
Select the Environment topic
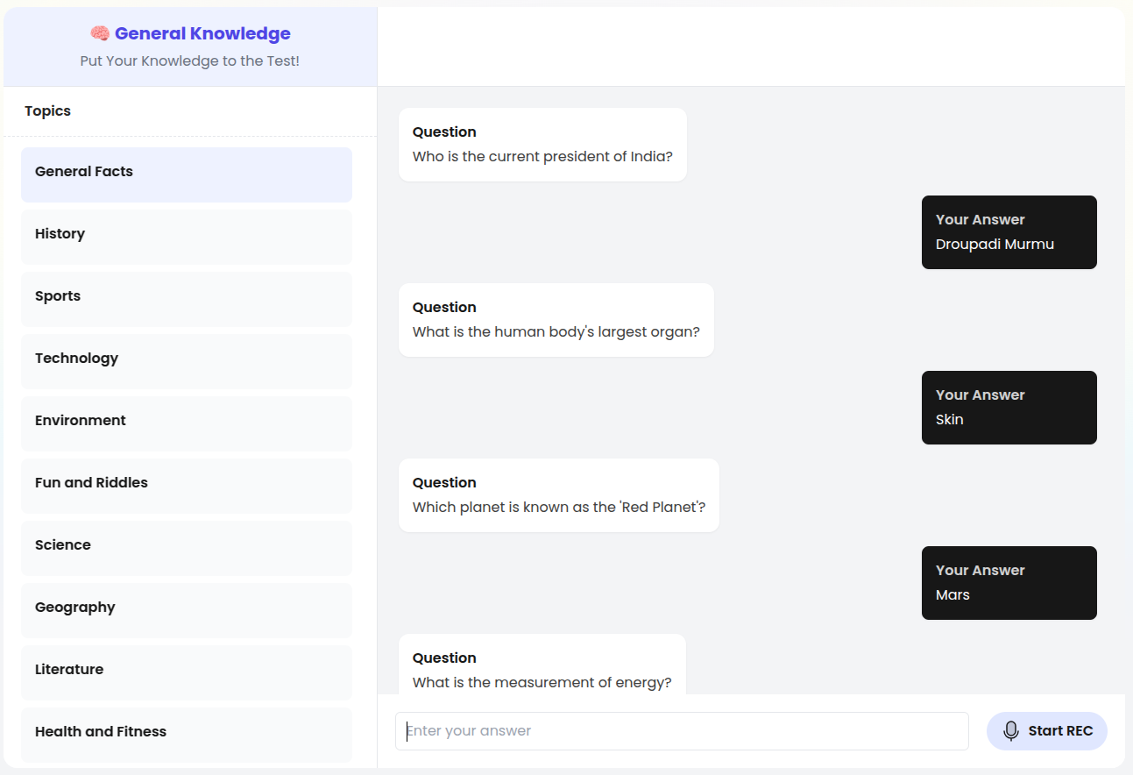(x=187, y=423)
